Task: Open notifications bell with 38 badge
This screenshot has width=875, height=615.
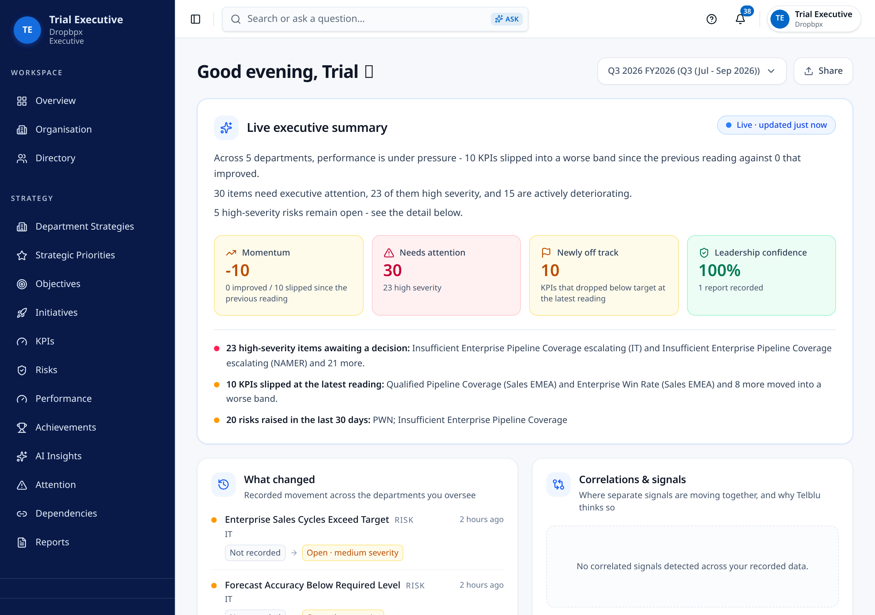Action: pos(740,19)
